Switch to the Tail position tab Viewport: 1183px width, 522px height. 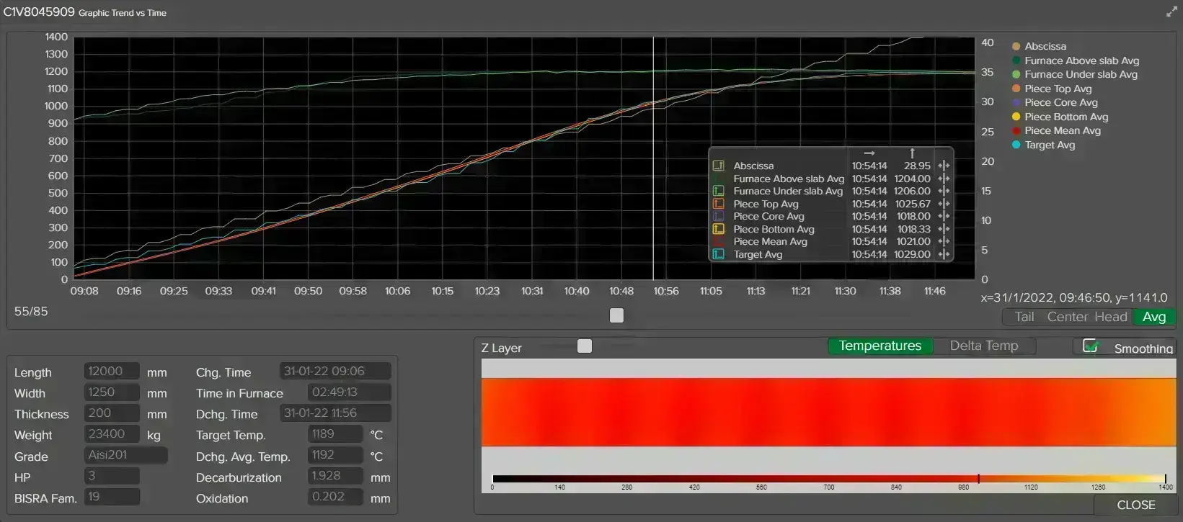point(1024,317)
